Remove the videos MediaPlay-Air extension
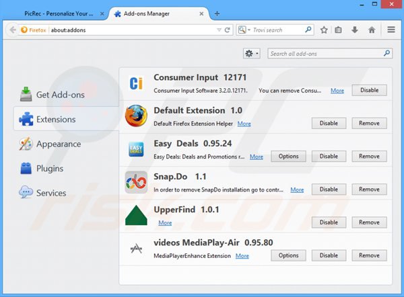 (369, 255)
